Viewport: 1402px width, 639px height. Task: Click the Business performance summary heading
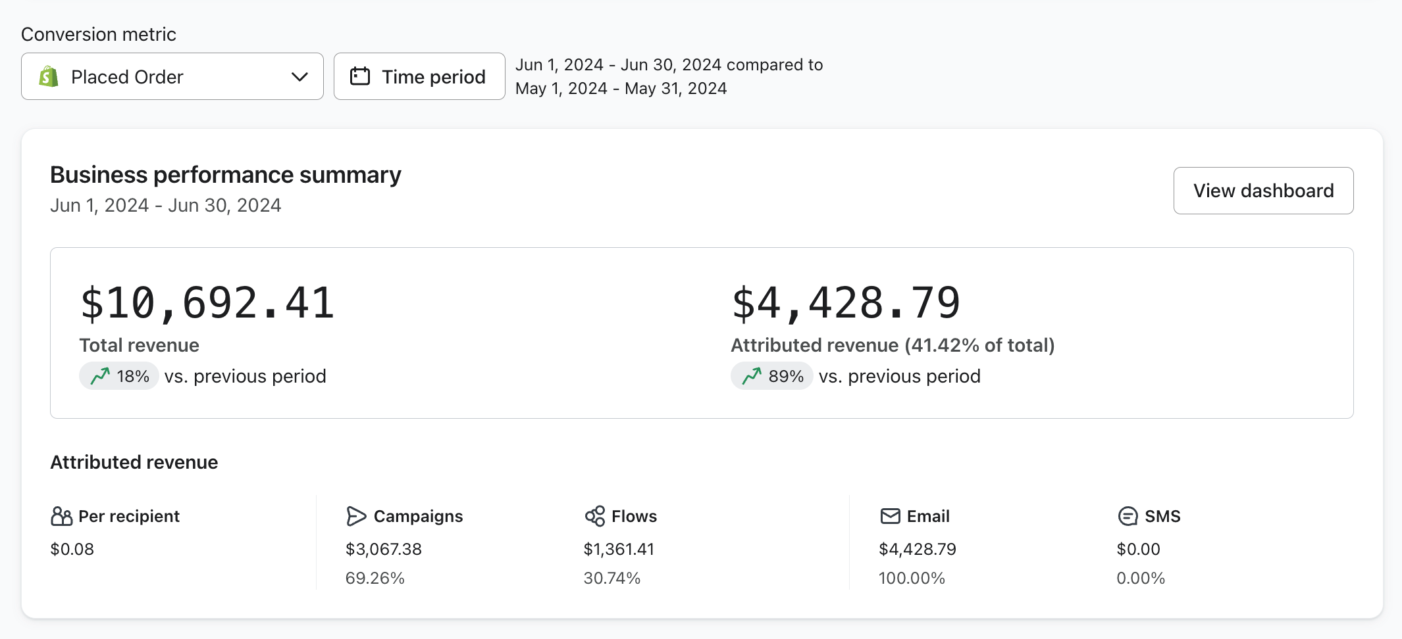(x=226, y=175)
